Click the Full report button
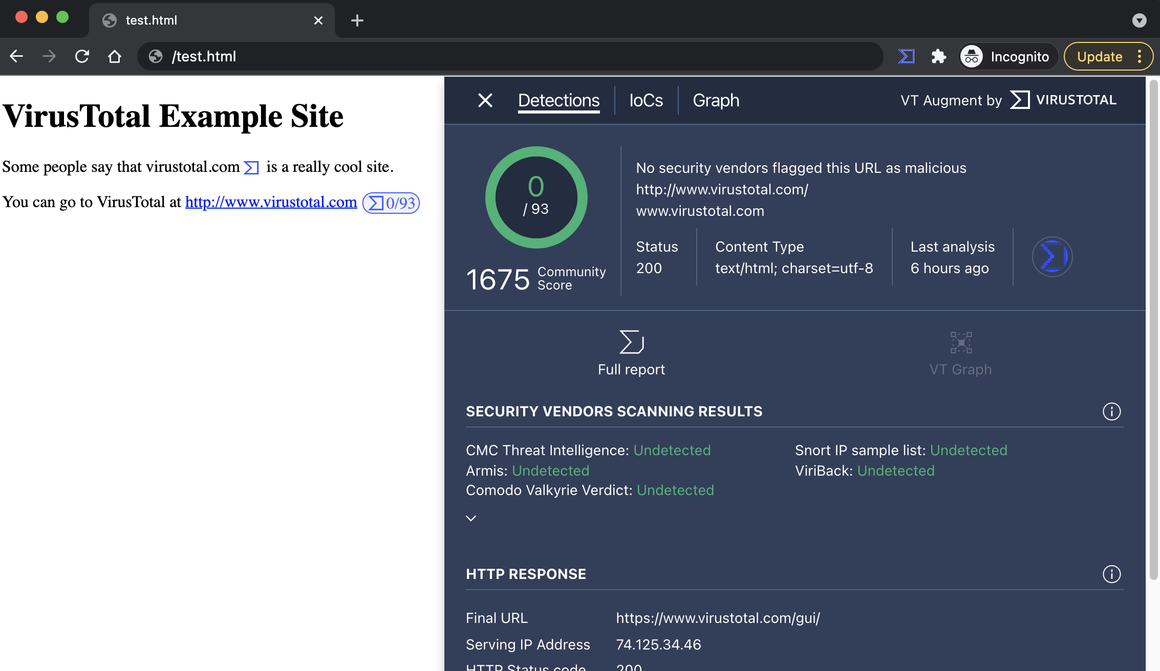The height and width of the screenshot is (671, 1160). (631, 352)
